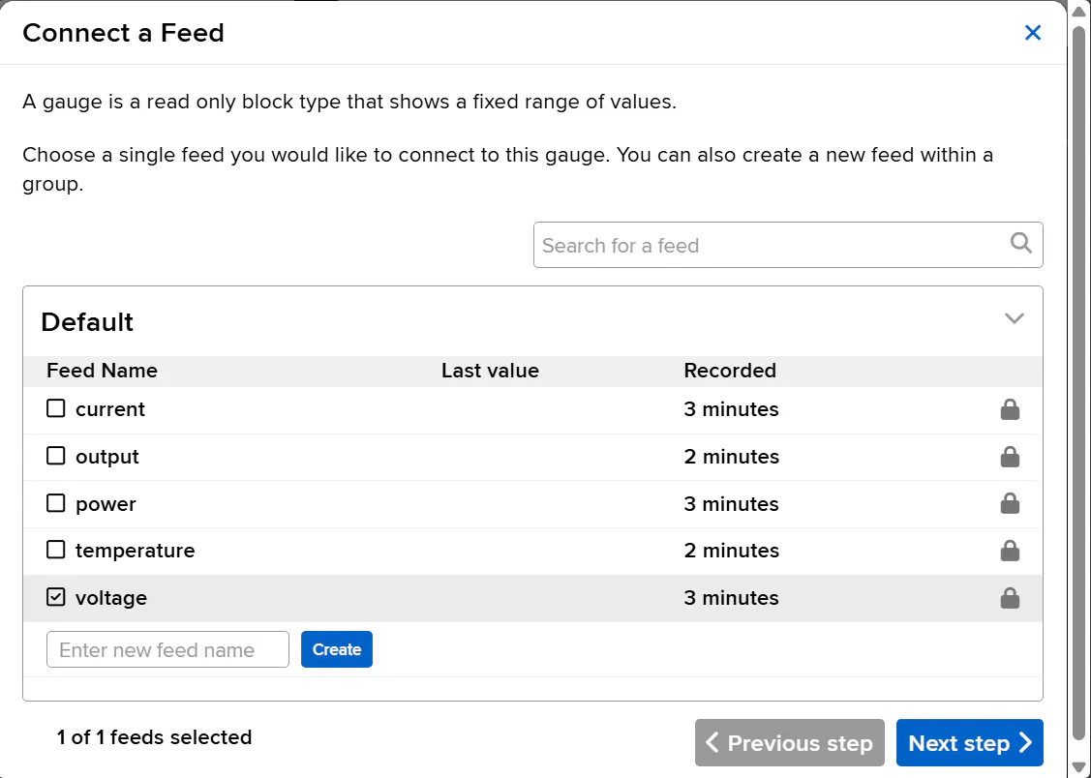Click '3 minutes' in the voltage row
This screenshot has width=1091, height=778.
click(x=731, y=598)
